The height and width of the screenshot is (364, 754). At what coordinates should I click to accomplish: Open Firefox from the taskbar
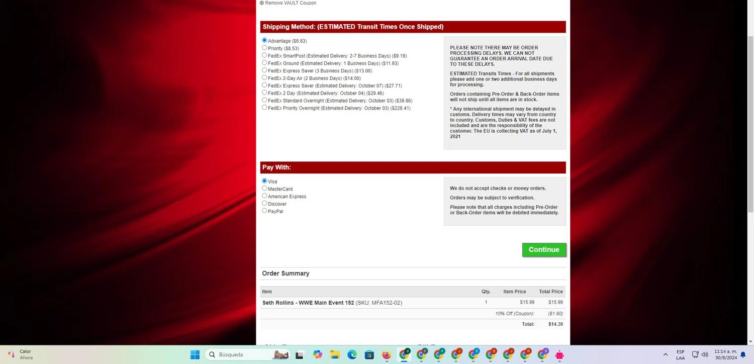(x=386, y=355)
